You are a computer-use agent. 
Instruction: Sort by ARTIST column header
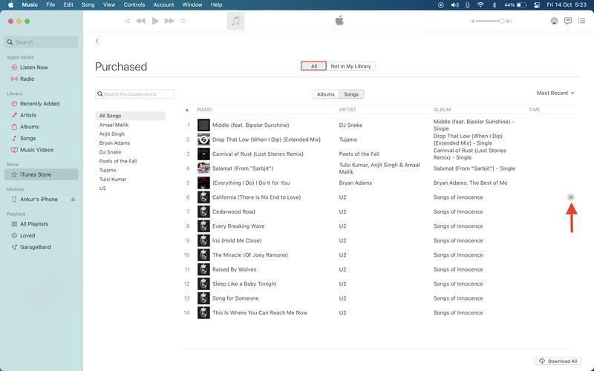pyautogui.click(x=347, y=110)
